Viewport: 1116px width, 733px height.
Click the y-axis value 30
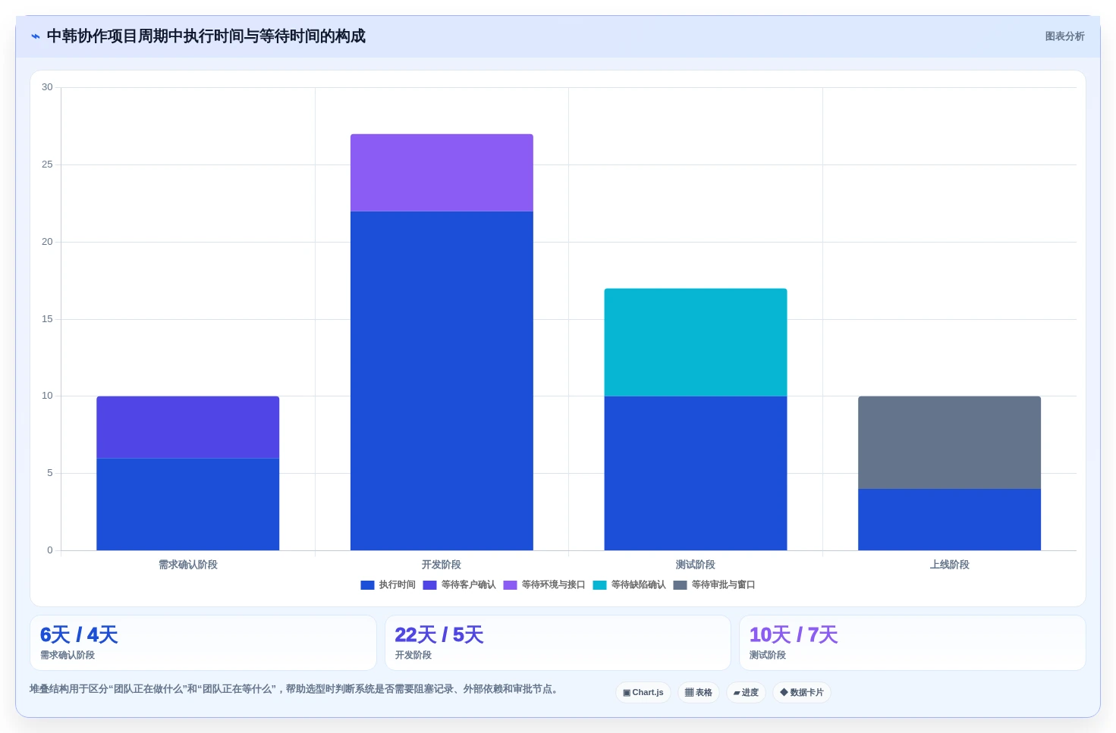pyautogui.click(x=47, y=87)
